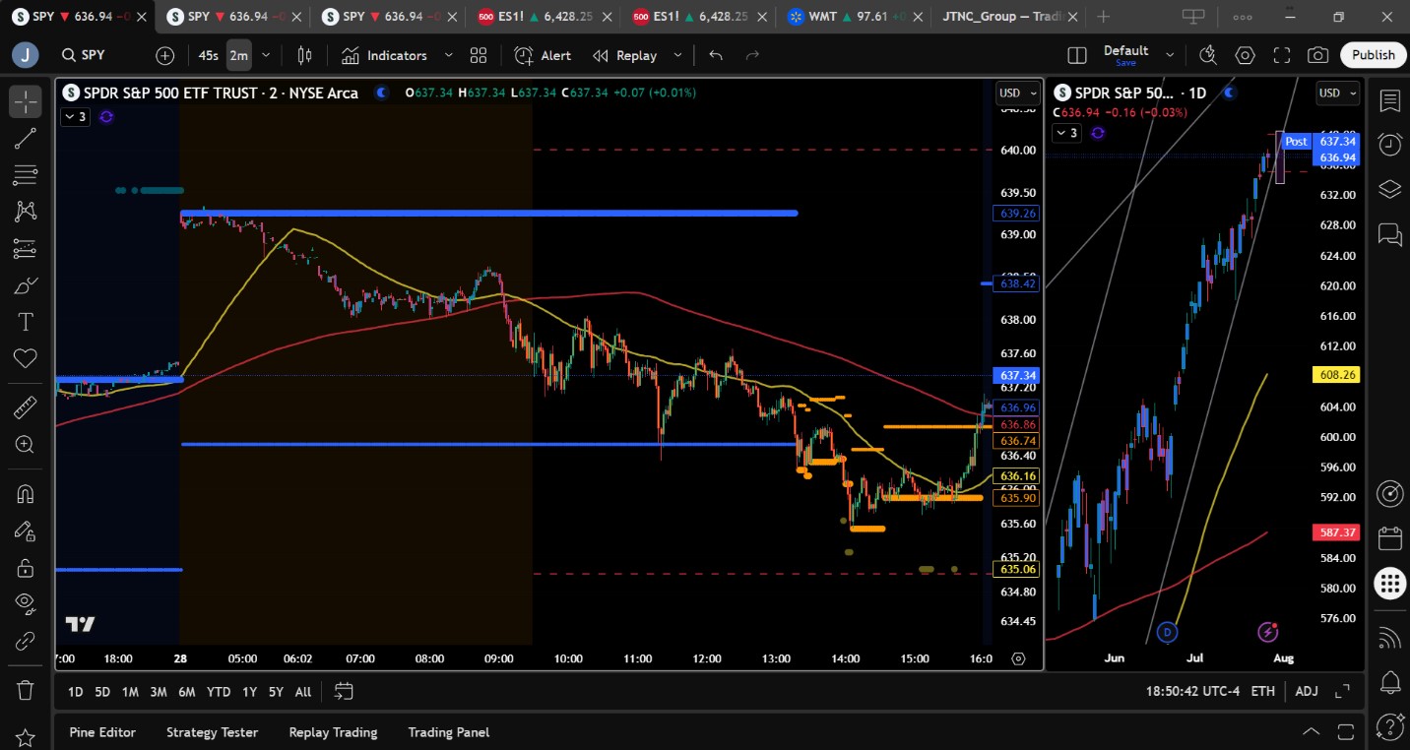1410x750 pixels.
Task: Collapse the indicator legend on 2-minute chart
Action: pos(76,117)
